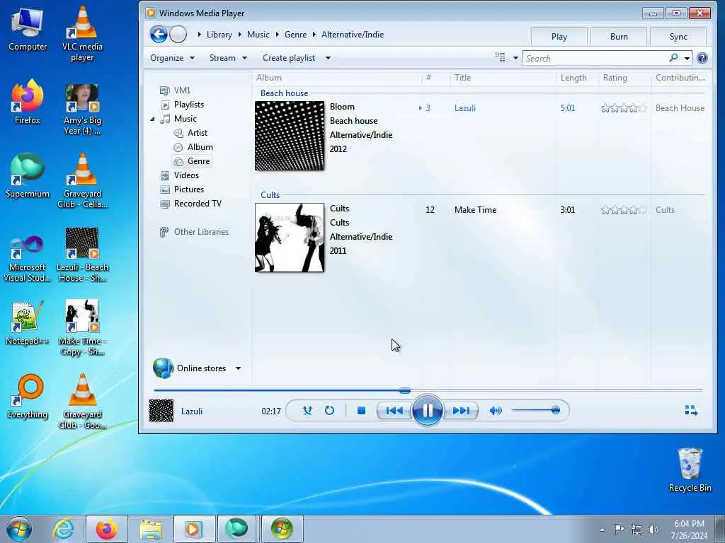Open the Stream menu
The width and height of the screenshot is (725, 543).
(x=228, y=58)
